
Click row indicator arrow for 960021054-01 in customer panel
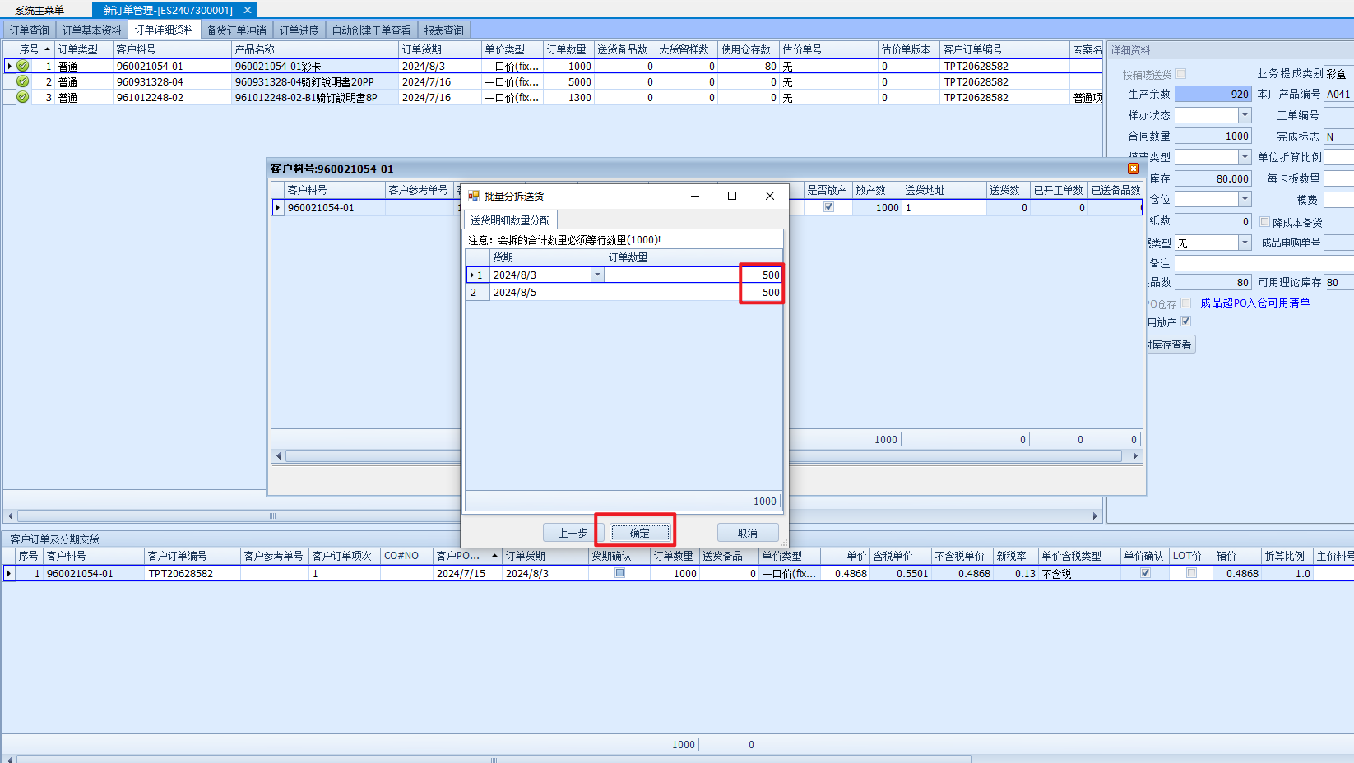[278, 207]
